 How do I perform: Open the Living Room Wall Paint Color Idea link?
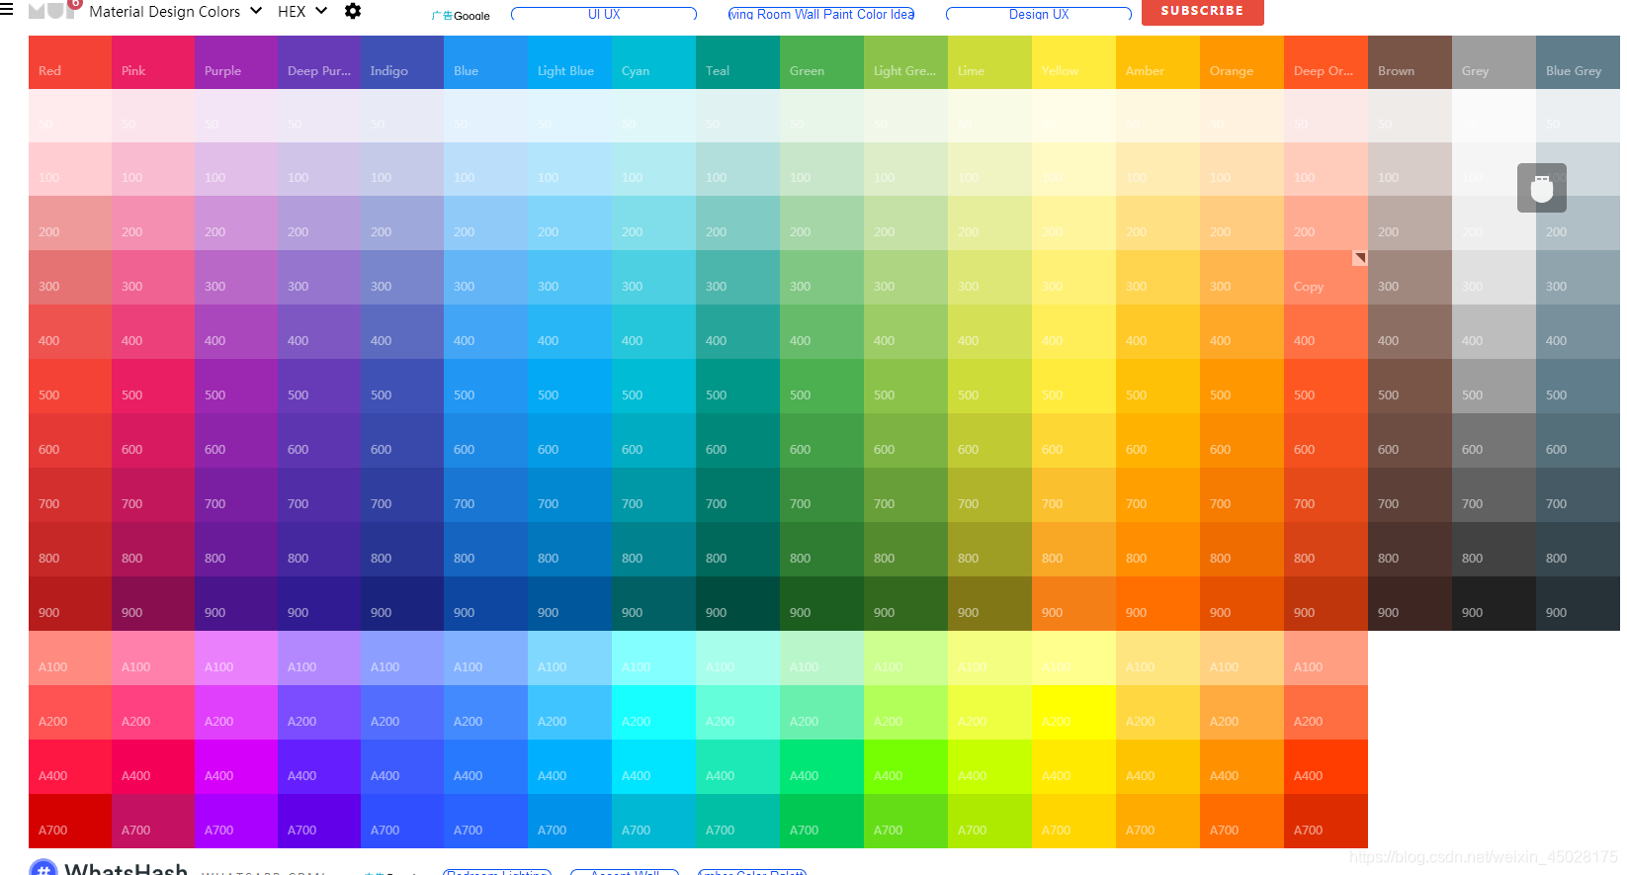(821, 14)
